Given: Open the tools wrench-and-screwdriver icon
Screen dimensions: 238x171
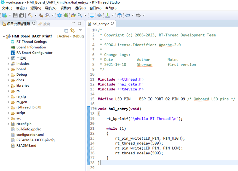Looking at the screenshot, I should (47, 15).
